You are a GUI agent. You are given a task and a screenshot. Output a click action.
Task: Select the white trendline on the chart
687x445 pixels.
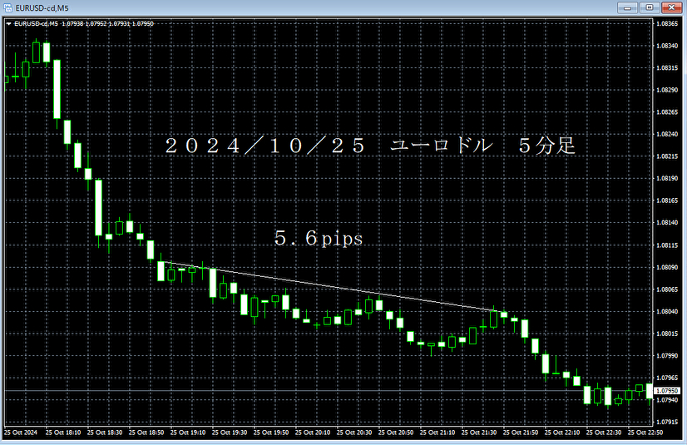point(333,287)
